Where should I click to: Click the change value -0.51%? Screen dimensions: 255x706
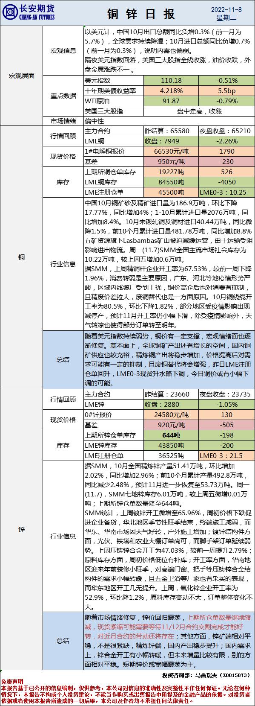pos(226,80)
